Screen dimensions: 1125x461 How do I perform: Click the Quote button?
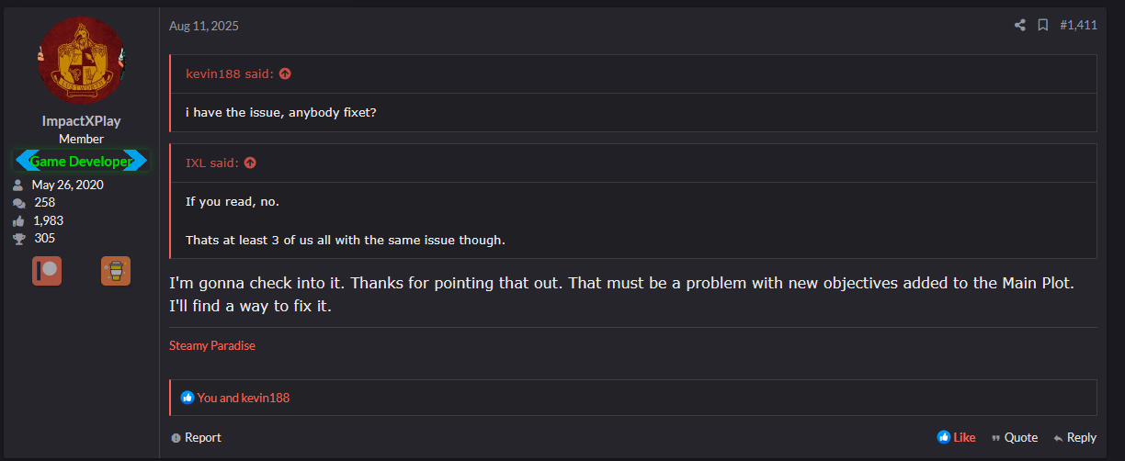(x=1014, y=437)
